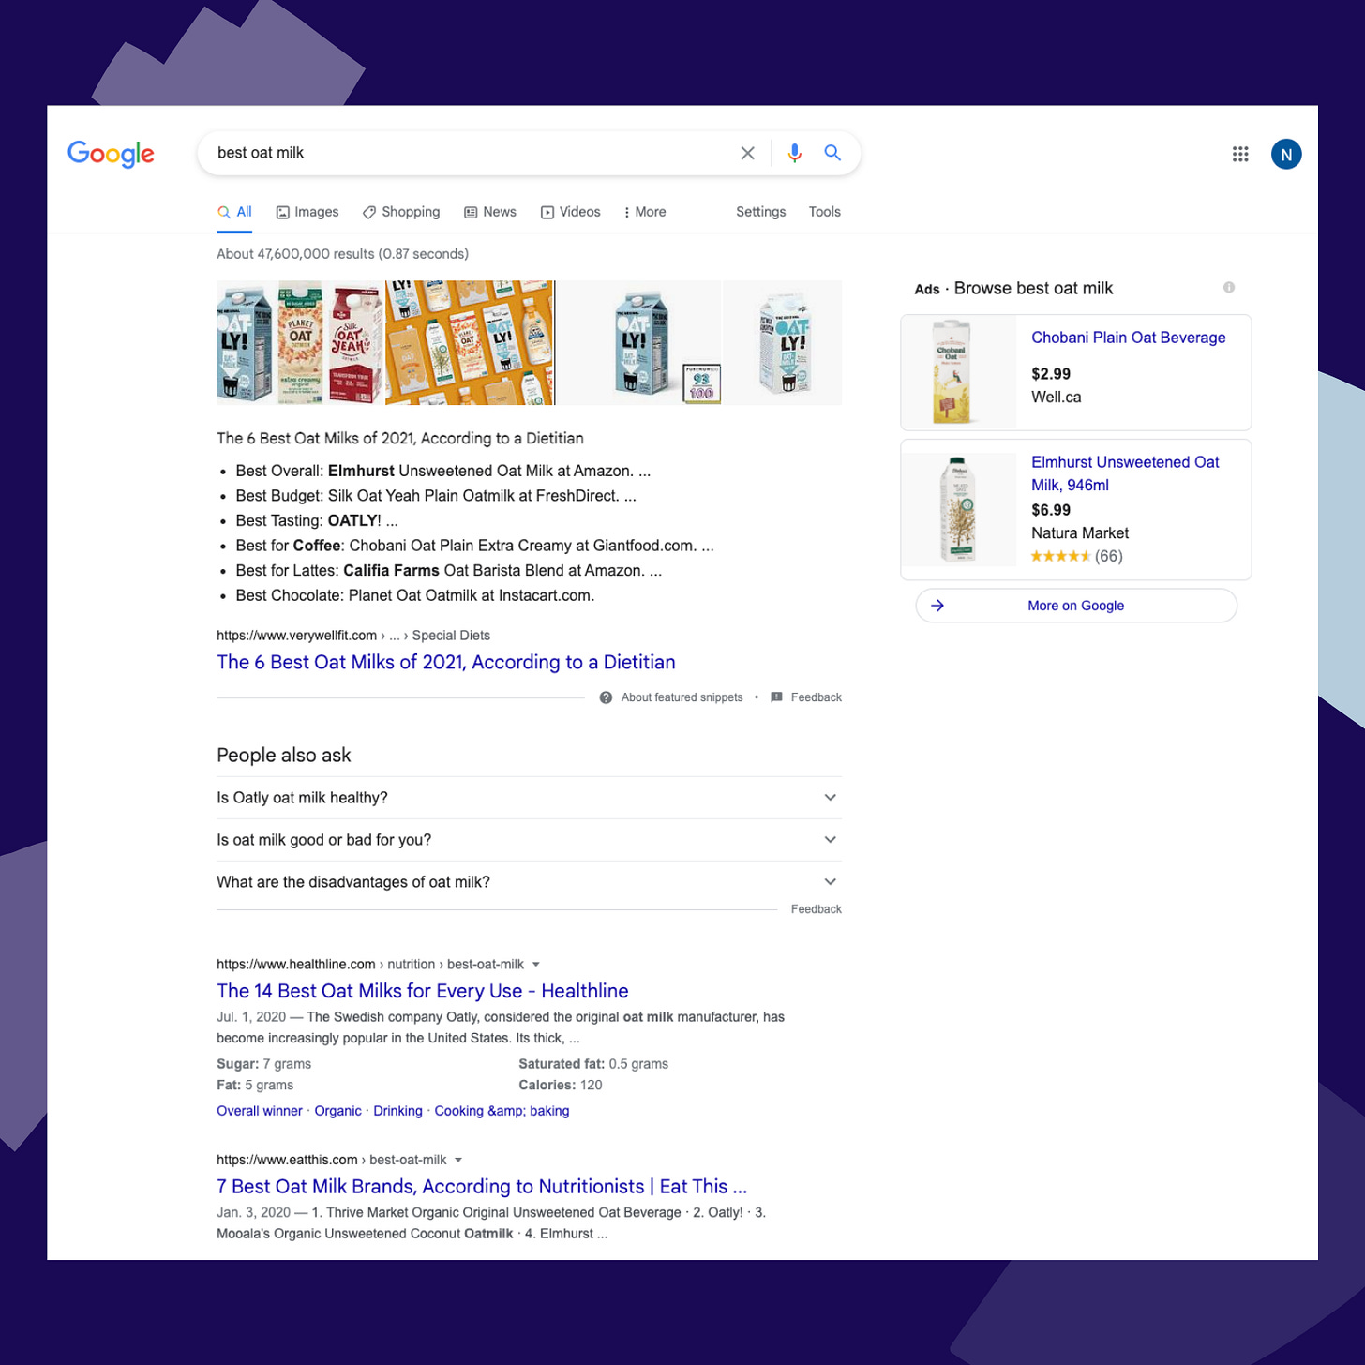Click the Best for Coffee: Chobani list item

point(474,546)
